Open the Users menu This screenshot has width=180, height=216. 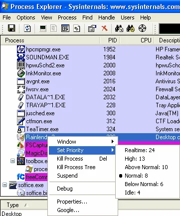click(x=128, y=17)
